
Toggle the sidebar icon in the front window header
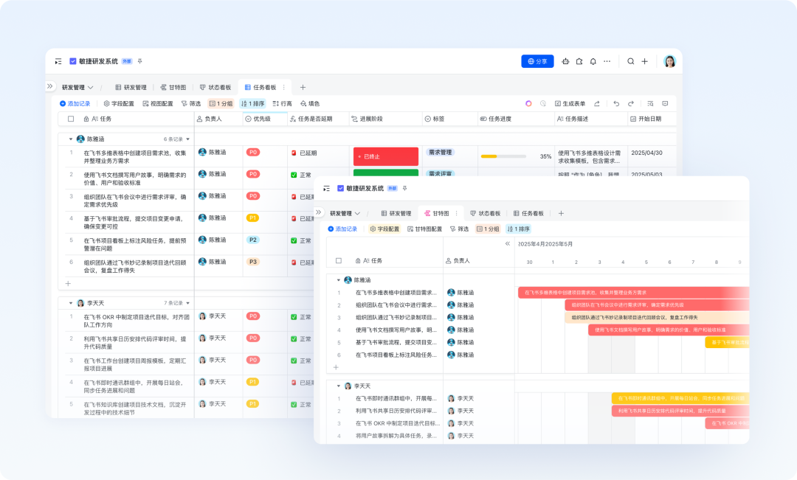tap(326, 189)
